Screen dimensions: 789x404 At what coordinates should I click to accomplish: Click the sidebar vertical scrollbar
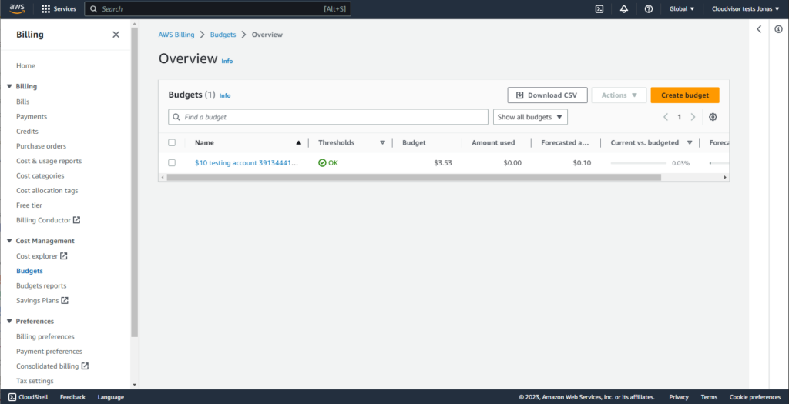(134, 182)
